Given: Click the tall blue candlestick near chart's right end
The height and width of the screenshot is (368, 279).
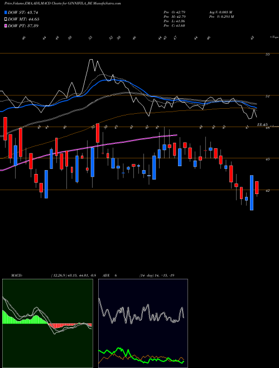Looking at the screenshot, I should [252, 192].
